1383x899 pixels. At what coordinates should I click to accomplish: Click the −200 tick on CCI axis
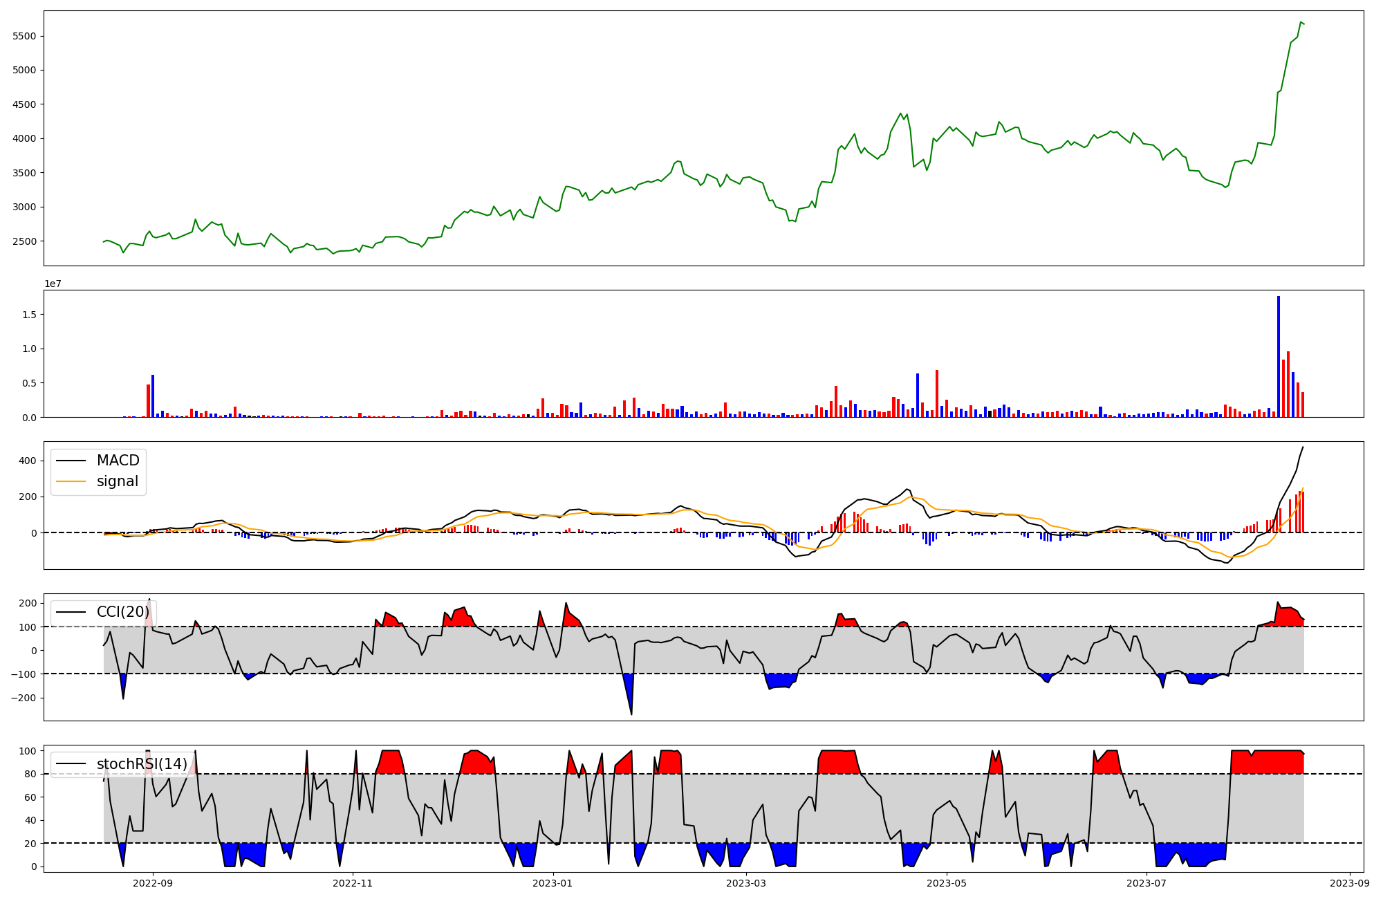(x=24, y=698)
